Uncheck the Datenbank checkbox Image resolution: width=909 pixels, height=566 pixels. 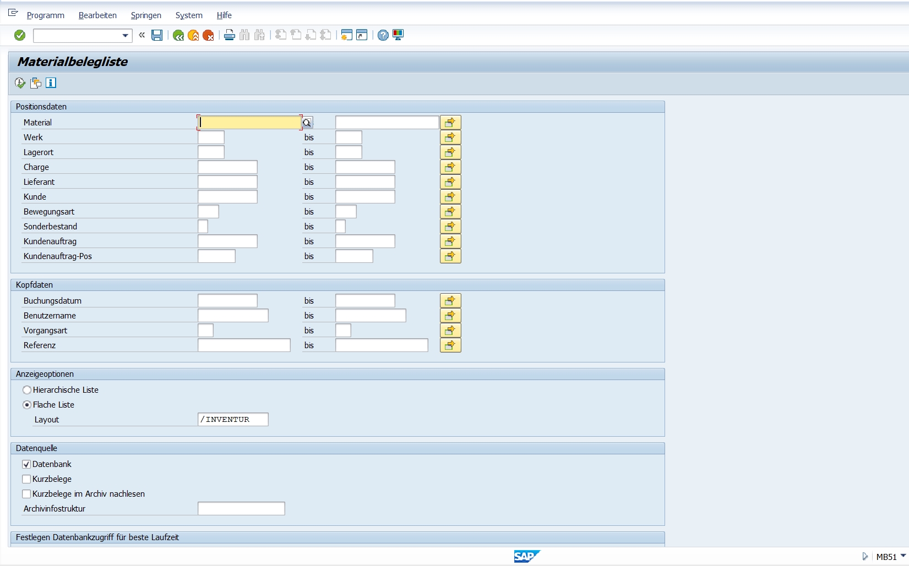click(26, 464)
